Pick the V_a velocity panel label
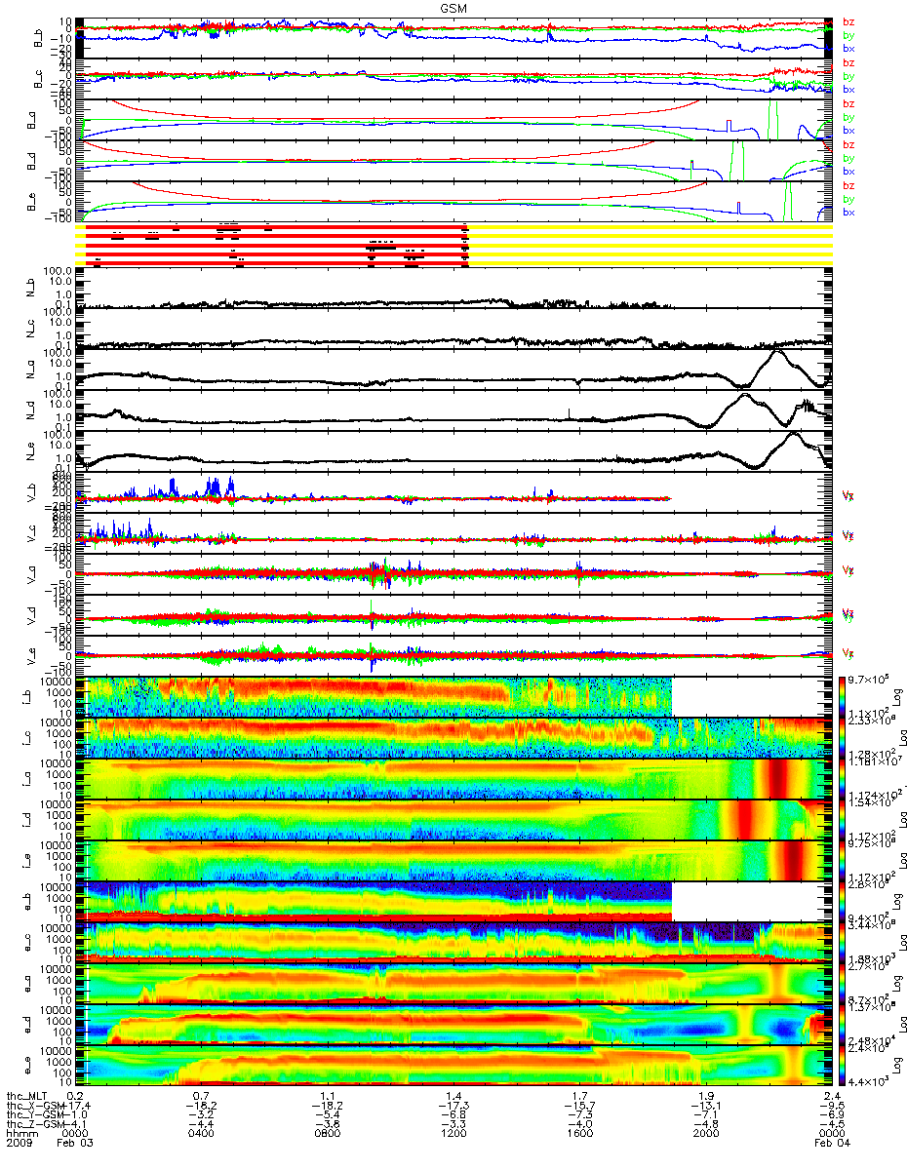Image resolution: width=907 pixels, height=1170 pixels. [32, 576]
